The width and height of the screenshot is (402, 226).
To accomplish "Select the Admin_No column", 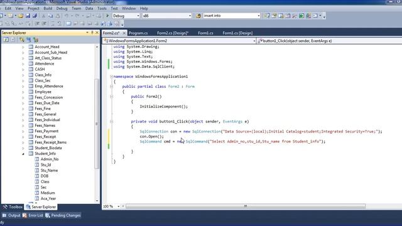I will coord(50,159).
